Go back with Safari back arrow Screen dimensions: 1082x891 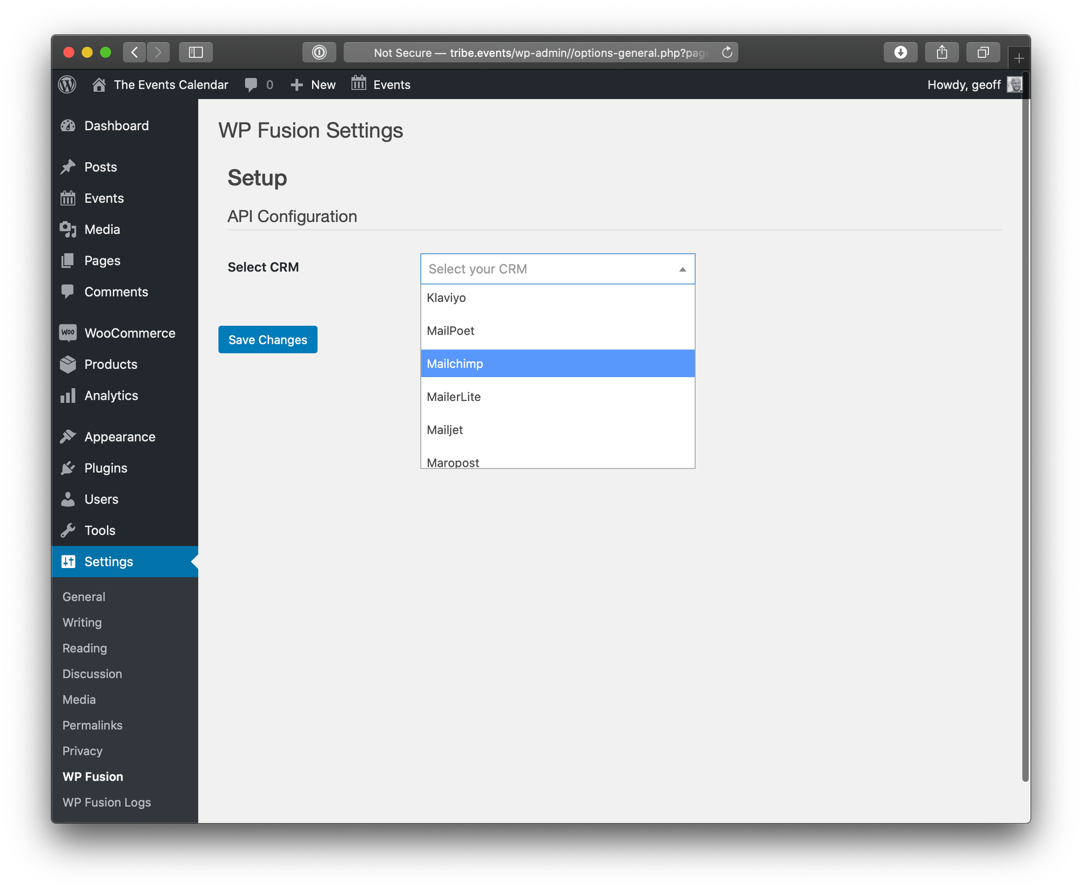click(x=135, y=52)
